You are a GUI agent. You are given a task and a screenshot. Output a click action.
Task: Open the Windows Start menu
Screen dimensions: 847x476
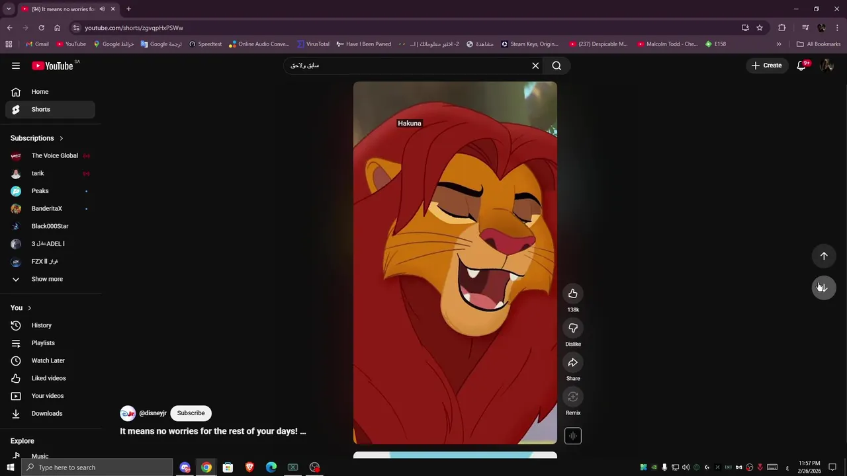(11, 467)
